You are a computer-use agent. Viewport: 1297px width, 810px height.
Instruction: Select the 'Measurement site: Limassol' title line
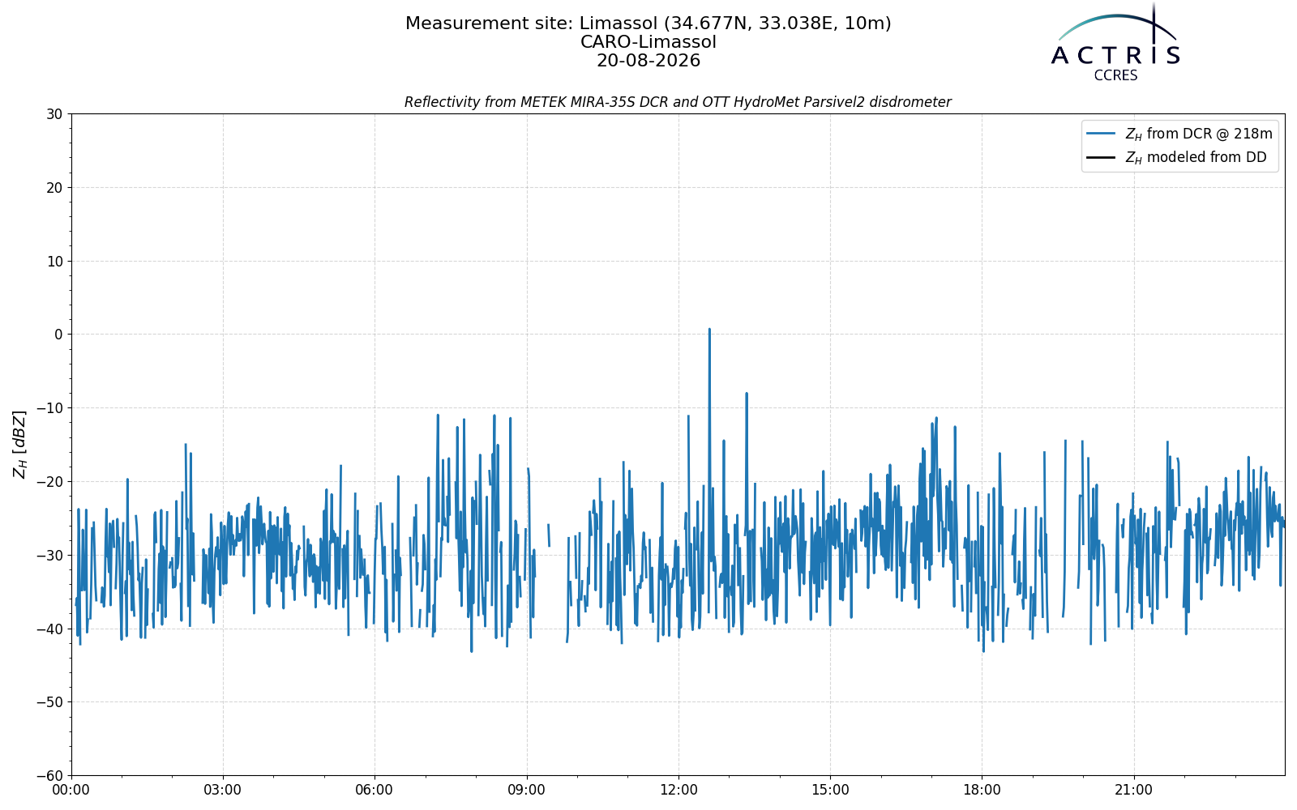648,23
